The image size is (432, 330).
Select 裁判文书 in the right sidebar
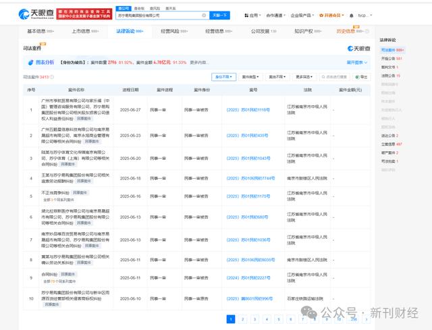[389, 67]
